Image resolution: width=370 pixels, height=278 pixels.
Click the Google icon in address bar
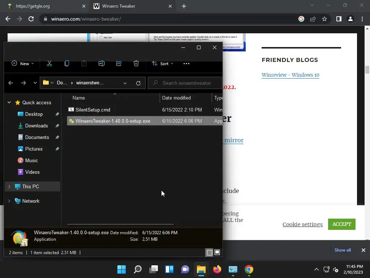301,19
